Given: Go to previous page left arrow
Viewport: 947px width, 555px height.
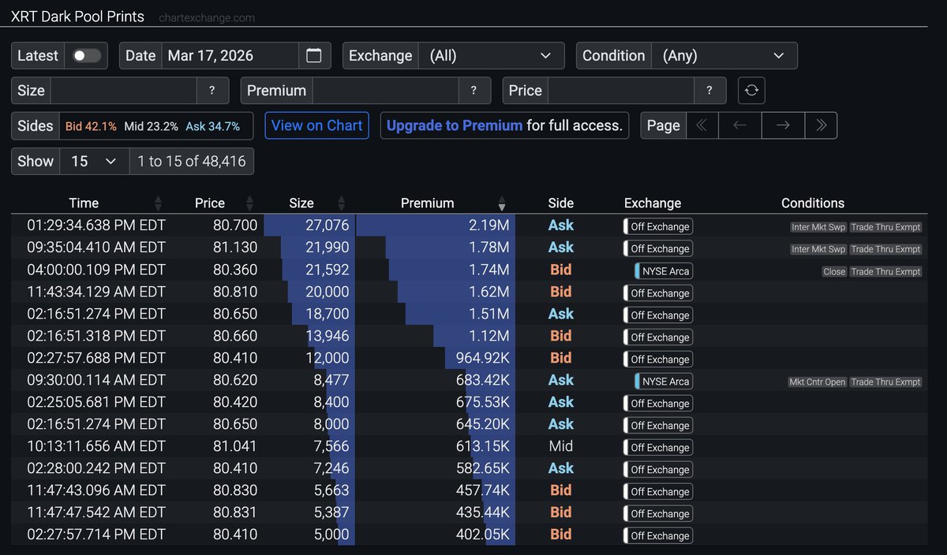Looking at the screenshot, I should point(739,125).
